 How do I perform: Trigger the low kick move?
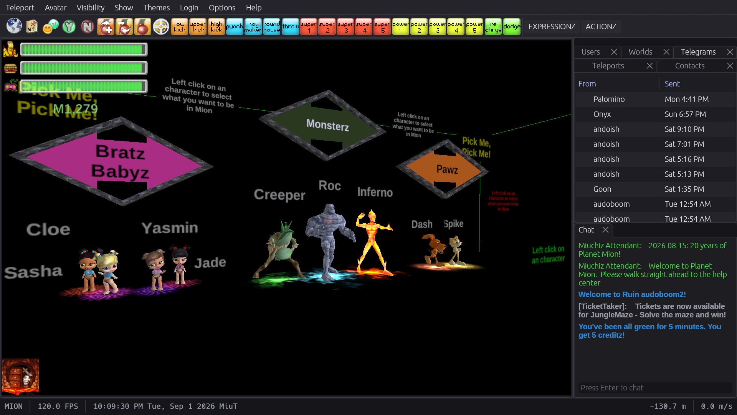(180, 27)
